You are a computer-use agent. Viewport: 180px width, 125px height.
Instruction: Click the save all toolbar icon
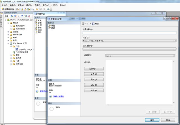click(44, 9)
